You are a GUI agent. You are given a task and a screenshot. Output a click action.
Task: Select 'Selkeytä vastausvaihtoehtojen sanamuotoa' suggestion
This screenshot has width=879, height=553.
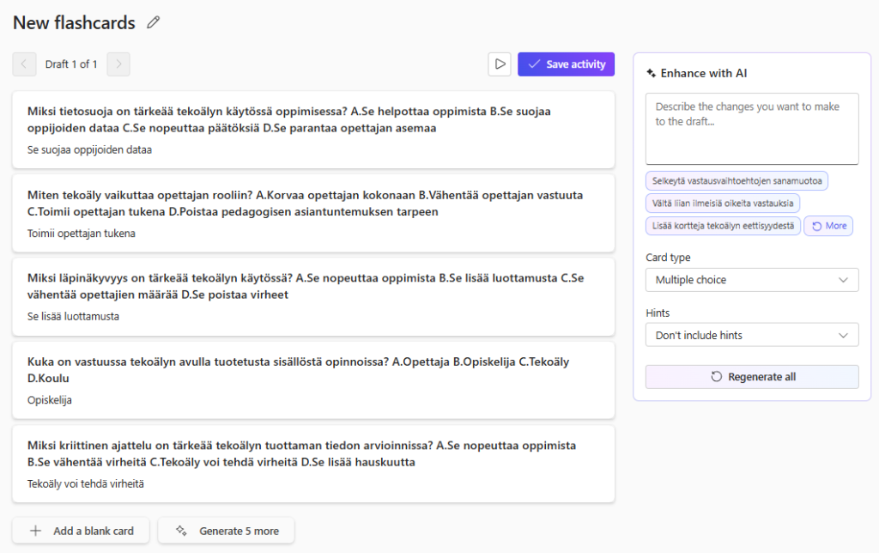[737, 181]
